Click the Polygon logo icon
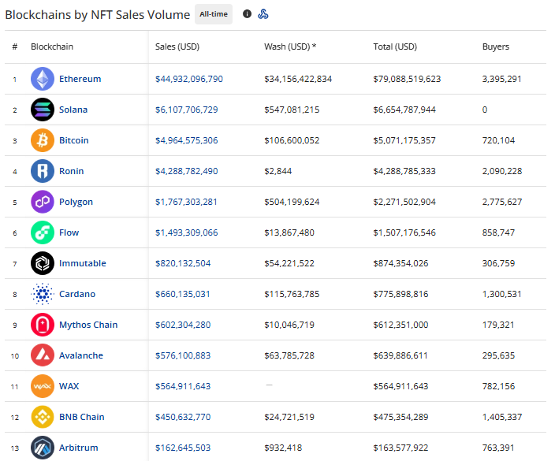The width and height of the screenshot is (555, 461). (43, 202)
